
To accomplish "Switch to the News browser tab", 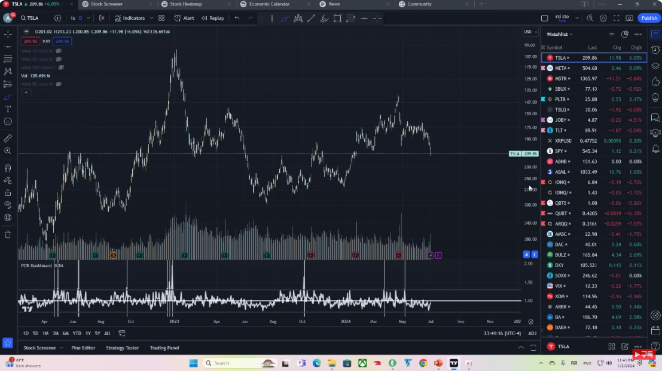I will tap(334, 4).
